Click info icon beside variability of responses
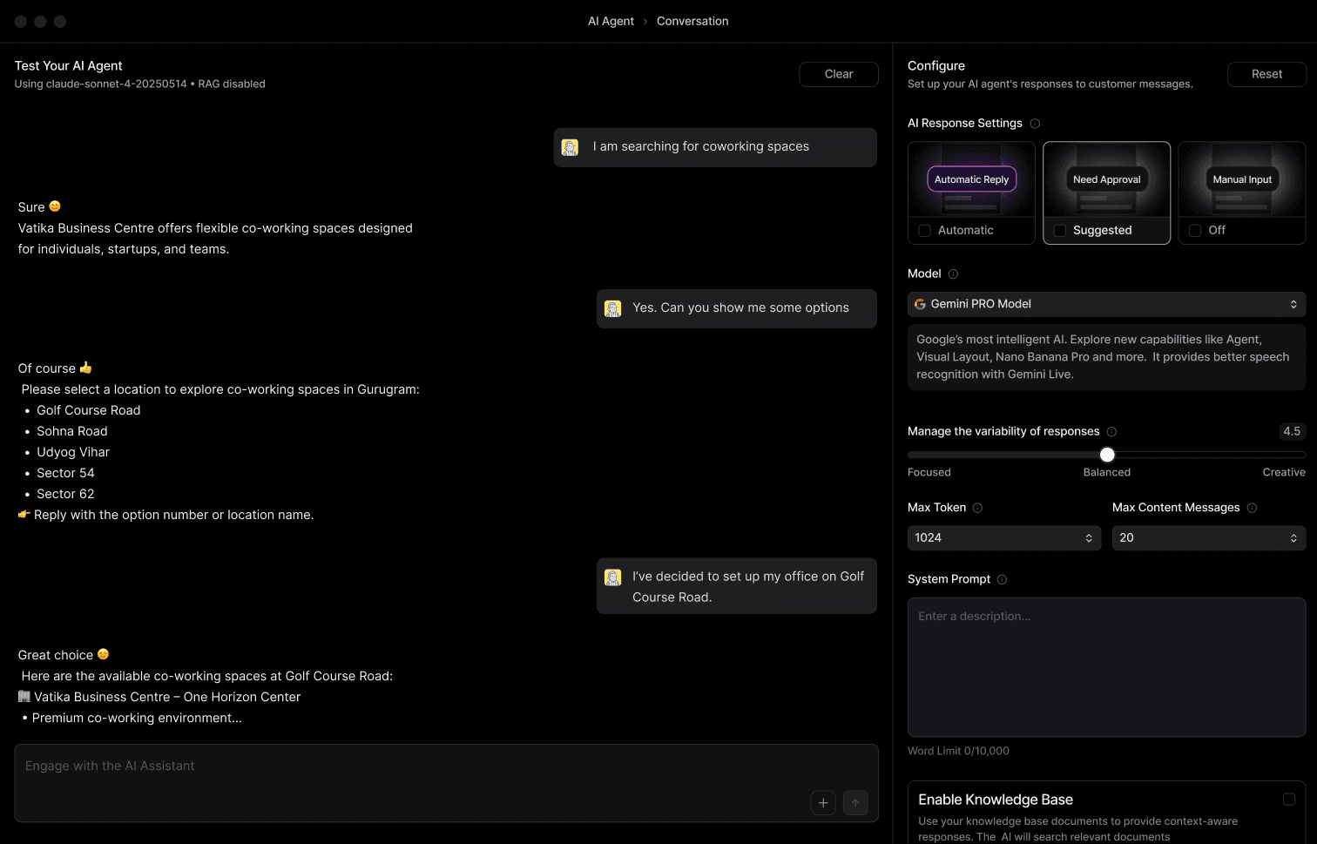This screenshot has width=1317, height=844. pos(1111,432)
